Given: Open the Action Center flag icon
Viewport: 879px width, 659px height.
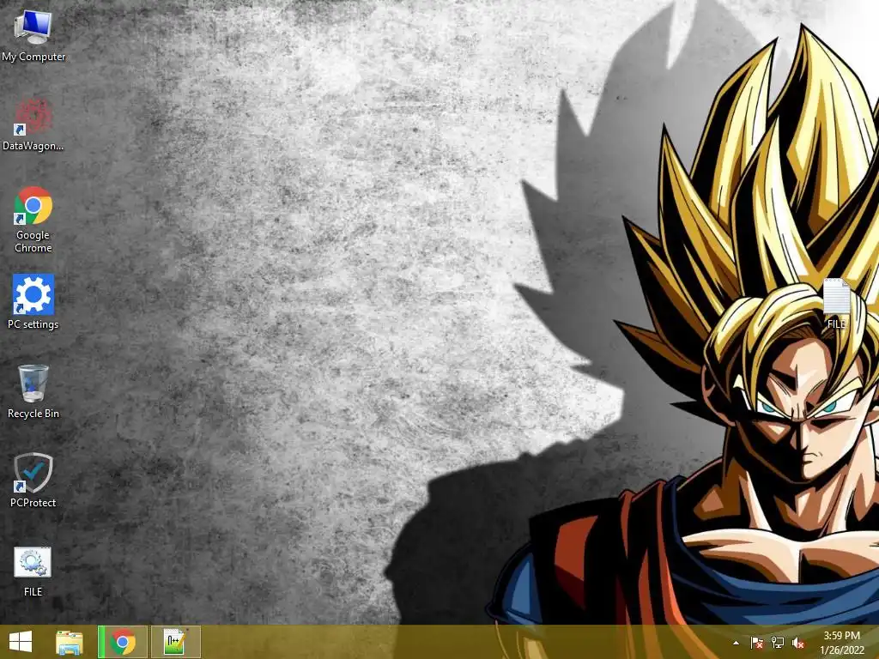Looking at the screenshot, I should click(756, 643).
